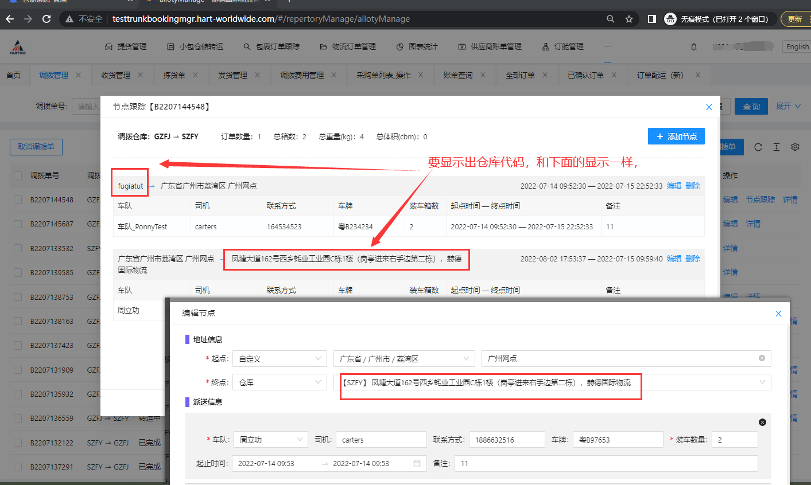Open the 车队 dropdown showing 周立功
This screenshot has width=811, height=485.
[271, 440]
